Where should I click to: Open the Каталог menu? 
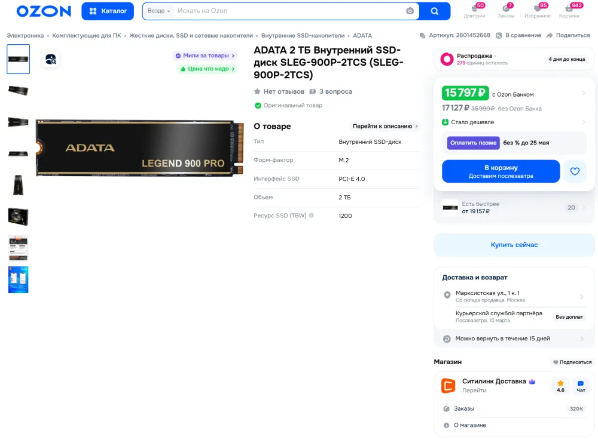point(108,11)
